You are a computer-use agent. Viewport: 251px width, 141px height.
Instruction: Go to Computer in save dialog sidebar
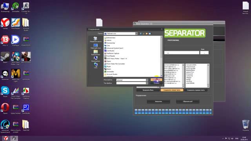(96, 59)
